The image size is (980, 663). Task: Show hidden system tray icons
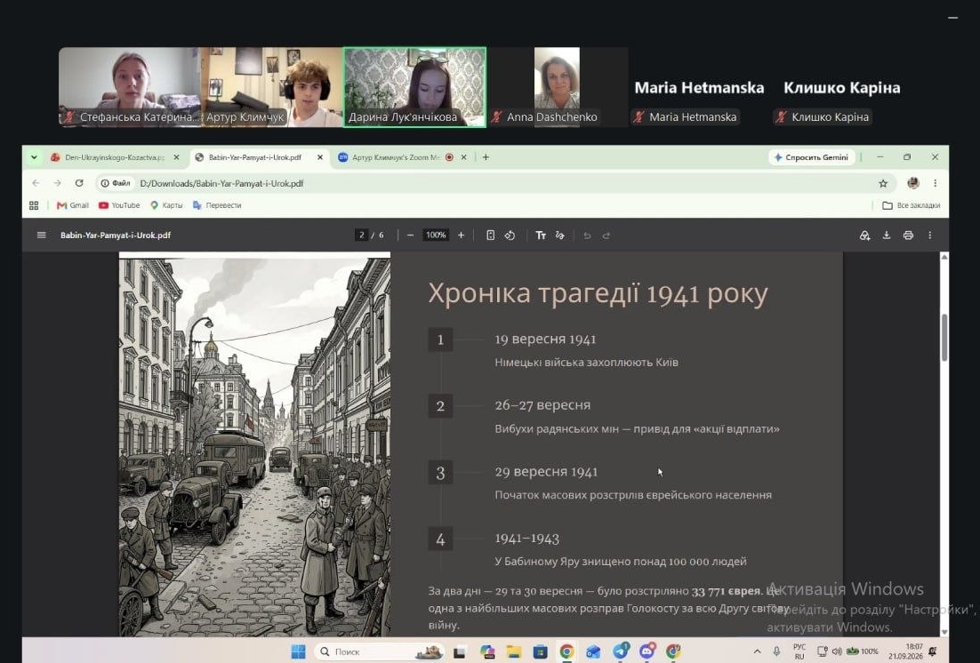(x=757, y=651)
